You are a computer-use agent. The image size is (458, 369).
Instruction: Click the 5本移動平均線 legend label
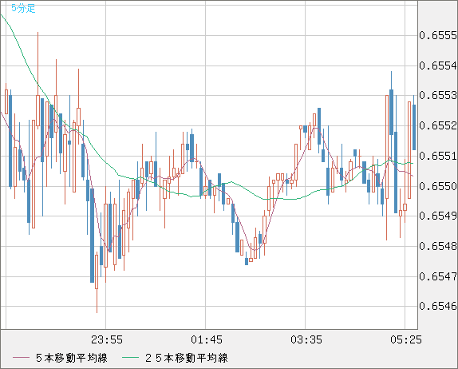(x=72, y=358)
